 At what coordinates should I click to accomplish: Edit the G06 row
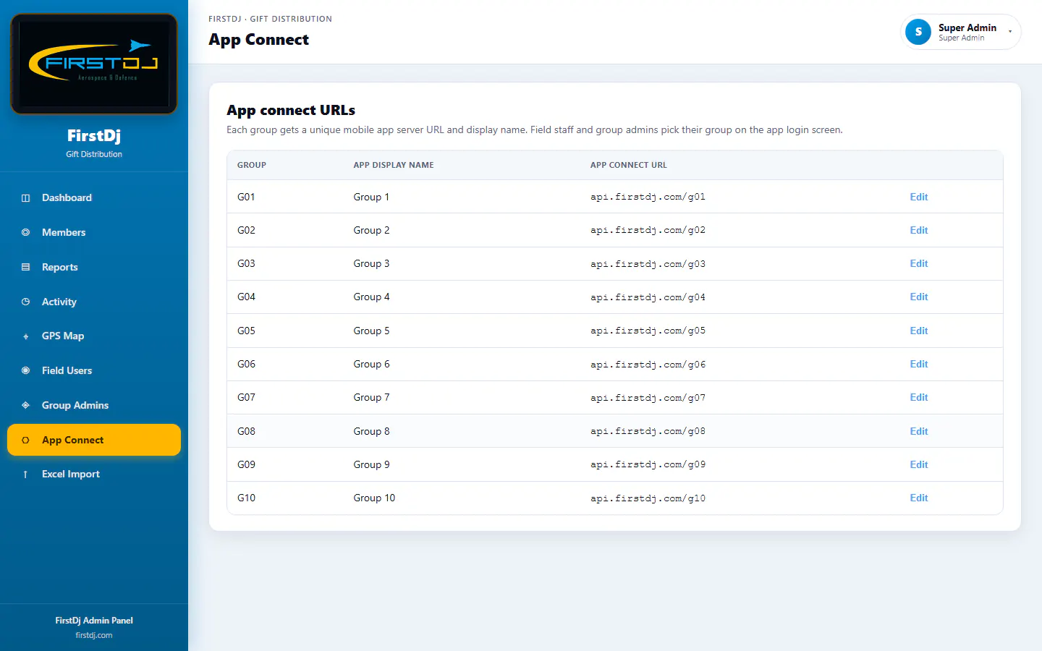(x=919, y=364)
